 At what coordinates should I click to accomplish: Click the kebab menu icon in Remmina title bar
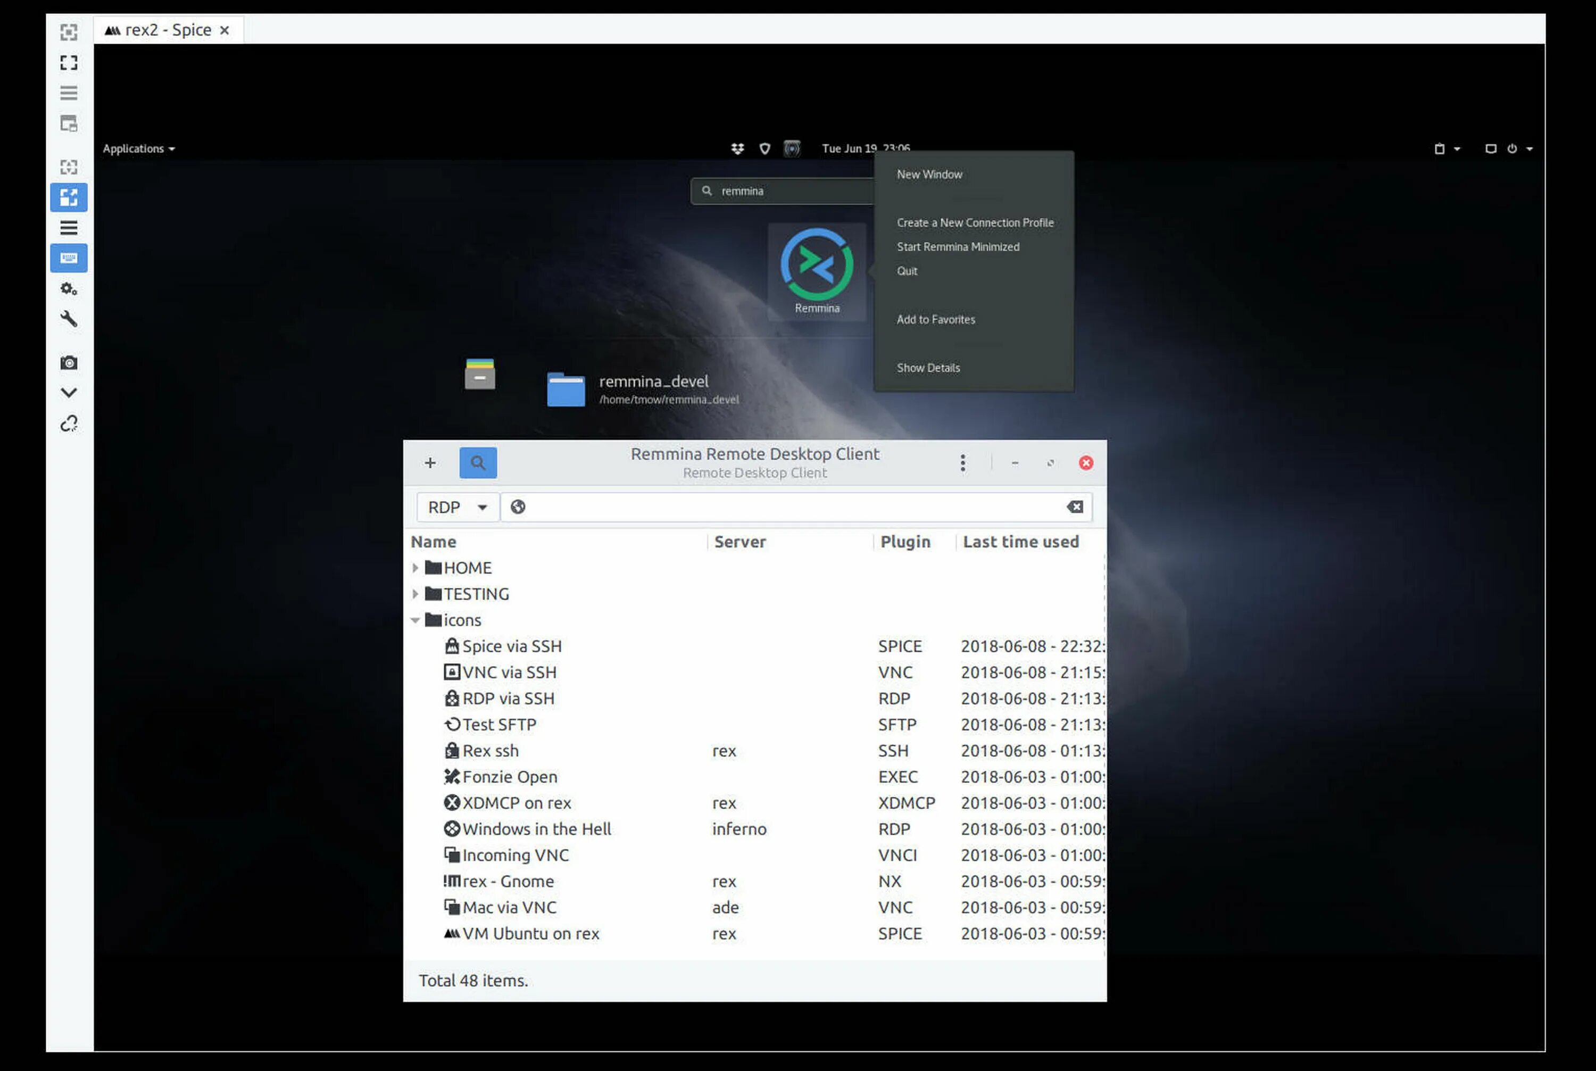coord(962,462)
